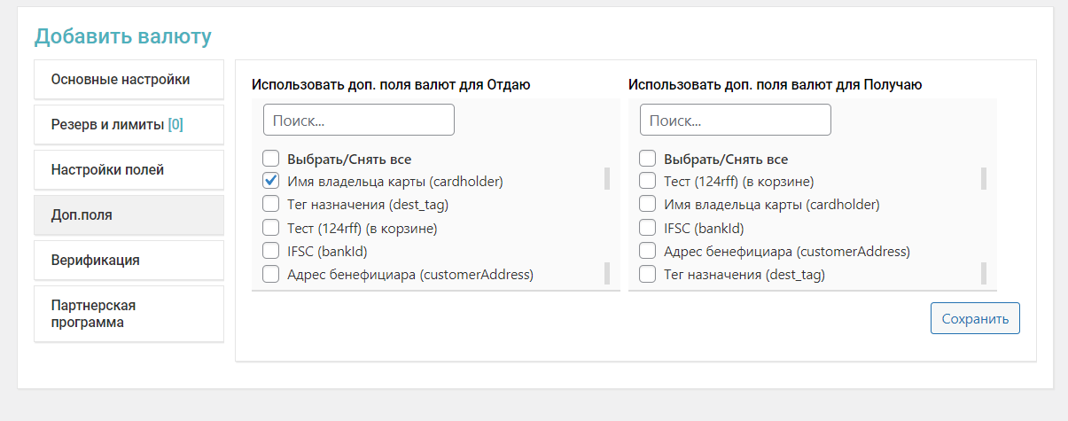
Task: Toggle Выбрать/Снять все in the Получаю list
Action: [648, 160]
